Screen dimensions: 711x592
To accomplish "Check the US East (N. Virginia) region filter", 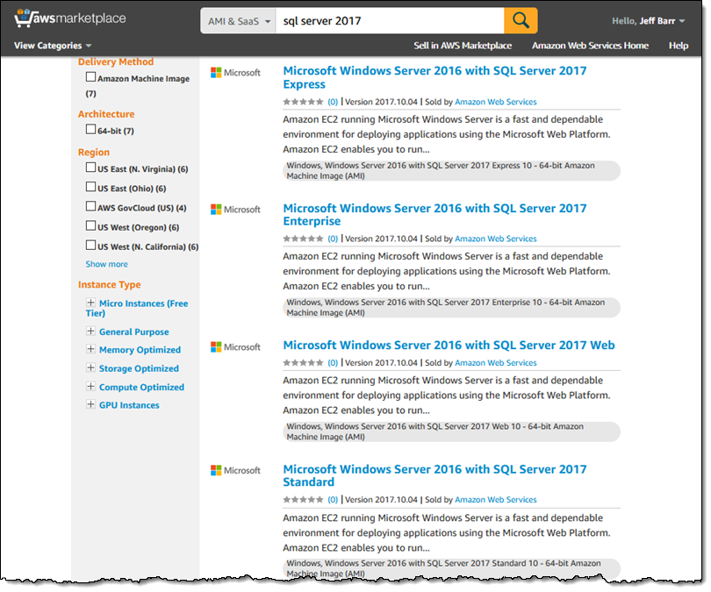I will (x=90, y=168).
